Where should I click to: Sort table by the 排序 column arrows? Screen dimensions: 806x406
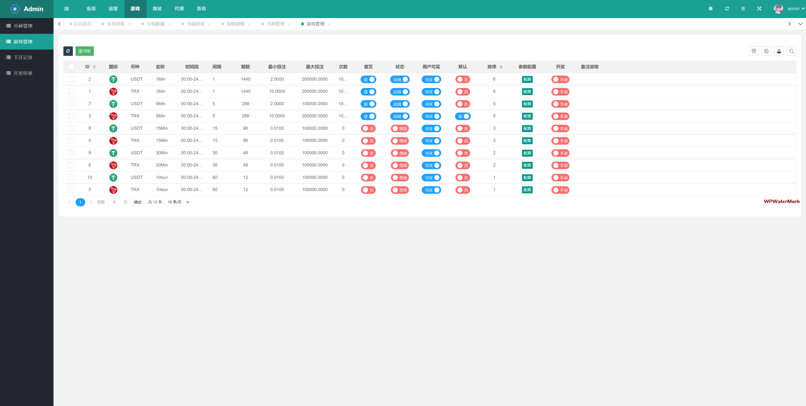(501, 67)
